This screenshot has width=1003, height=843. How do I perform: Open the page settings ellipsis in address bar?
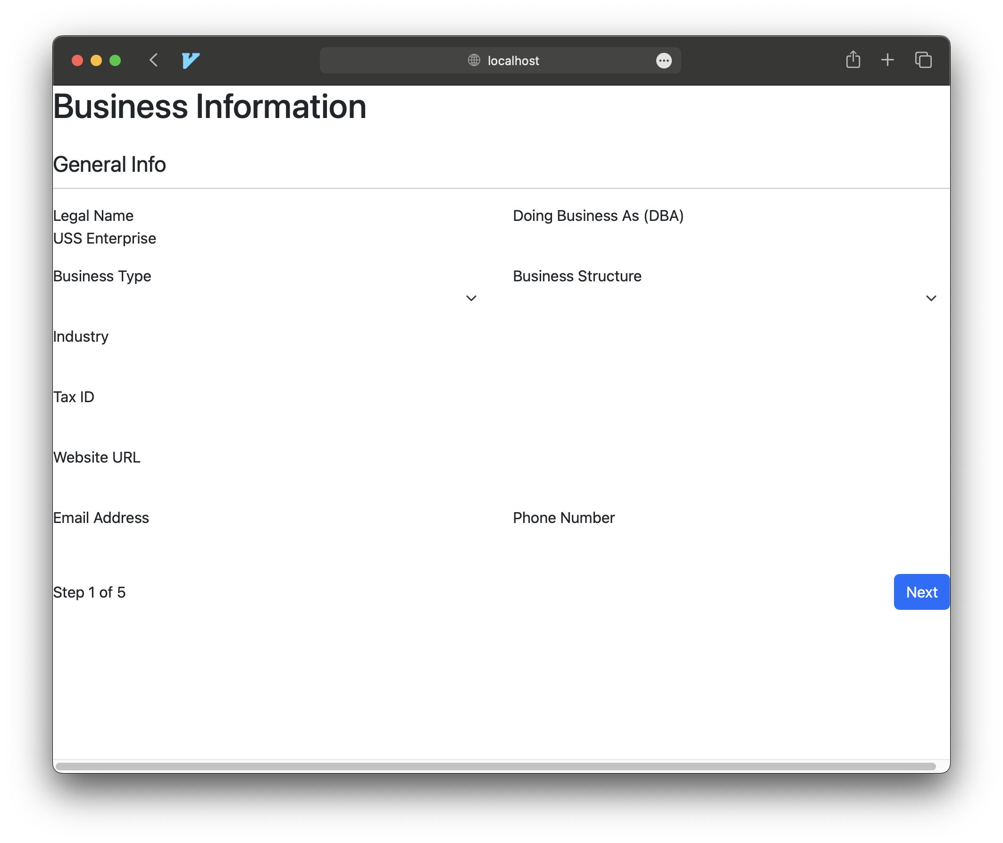[x=664, y=61]
